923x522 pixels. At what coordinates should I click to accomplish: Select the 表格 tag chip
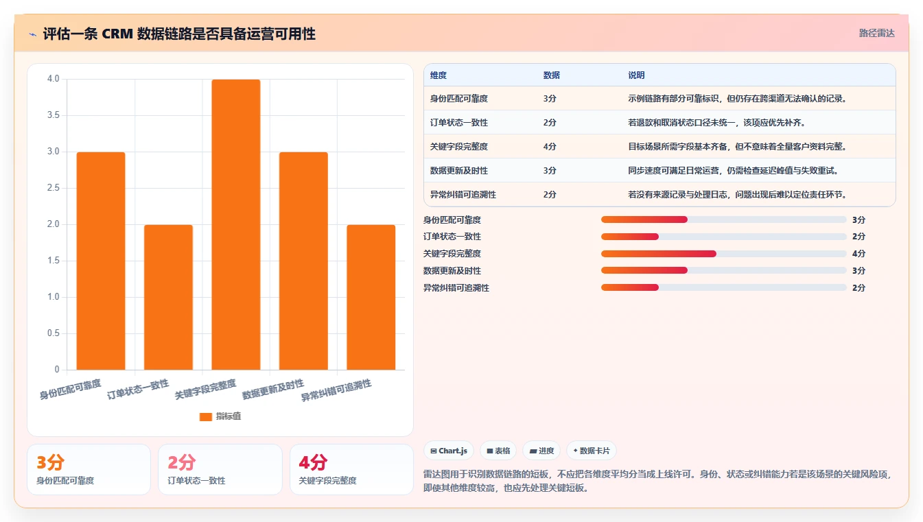pyautogui.click(x=498, y=451)
